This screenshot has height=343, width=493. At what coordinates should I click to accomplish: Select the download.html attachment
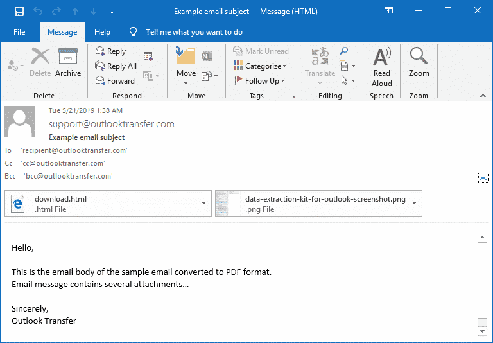tap(108, 204)
